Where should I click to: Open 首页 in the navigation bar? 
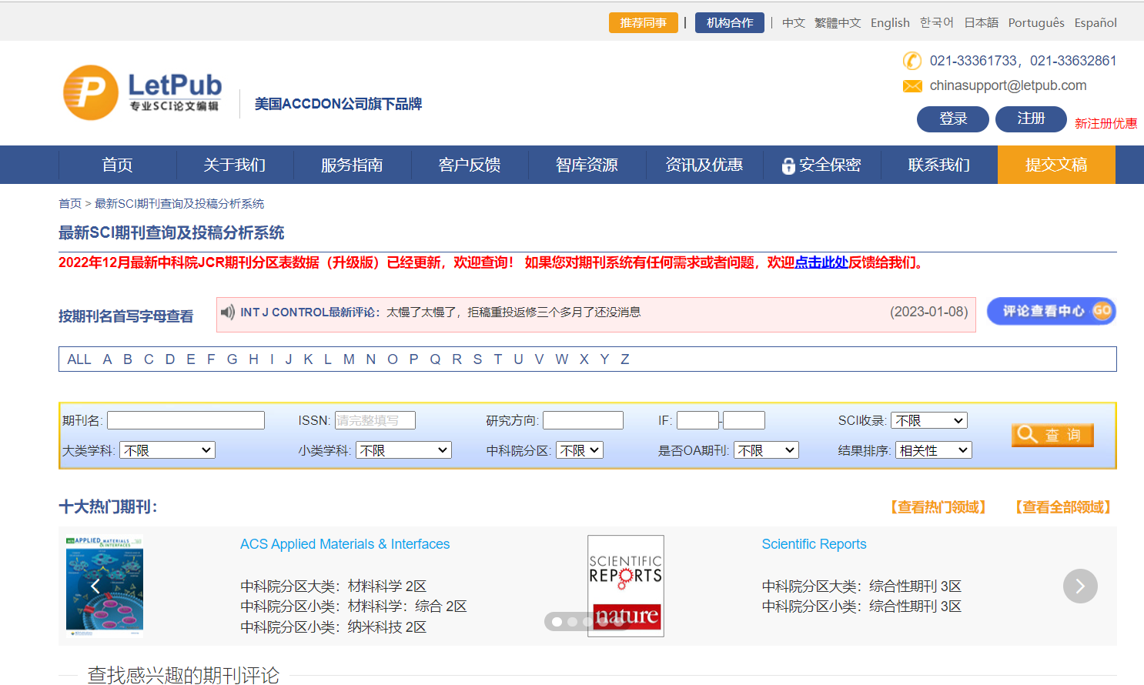pos(117,165)
